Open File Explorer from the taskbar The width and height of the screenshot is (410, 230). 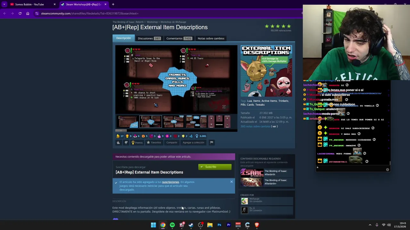pyautogui.click(x=210, y=225)
